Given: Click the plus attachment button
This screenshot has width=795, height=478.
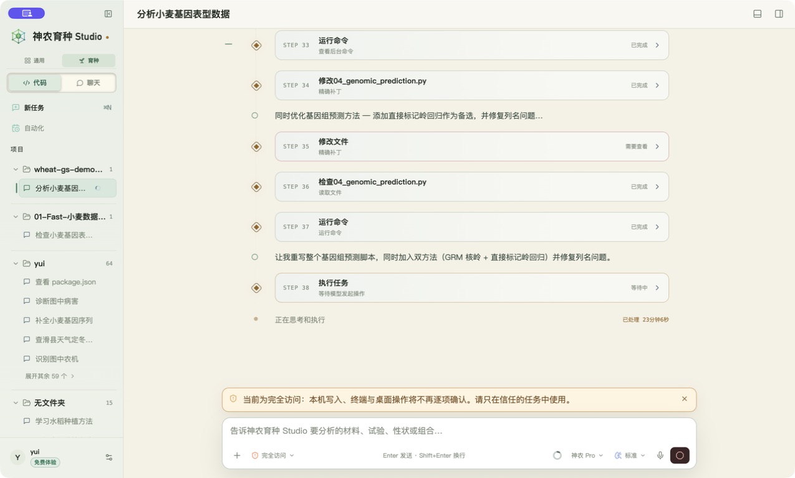Looking at the screenshot, I should (237, 456).
